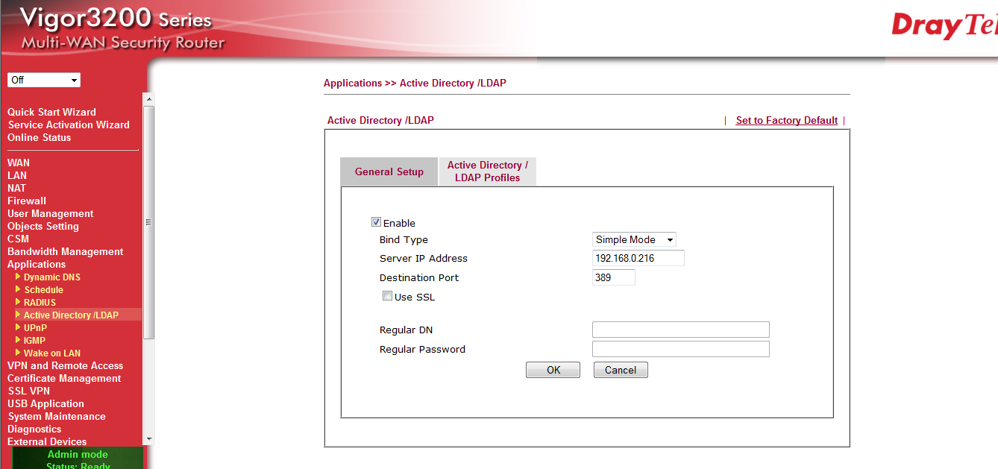Open Firewall in the sidebar menu
The image size is (998, 469).
(27, 201)
